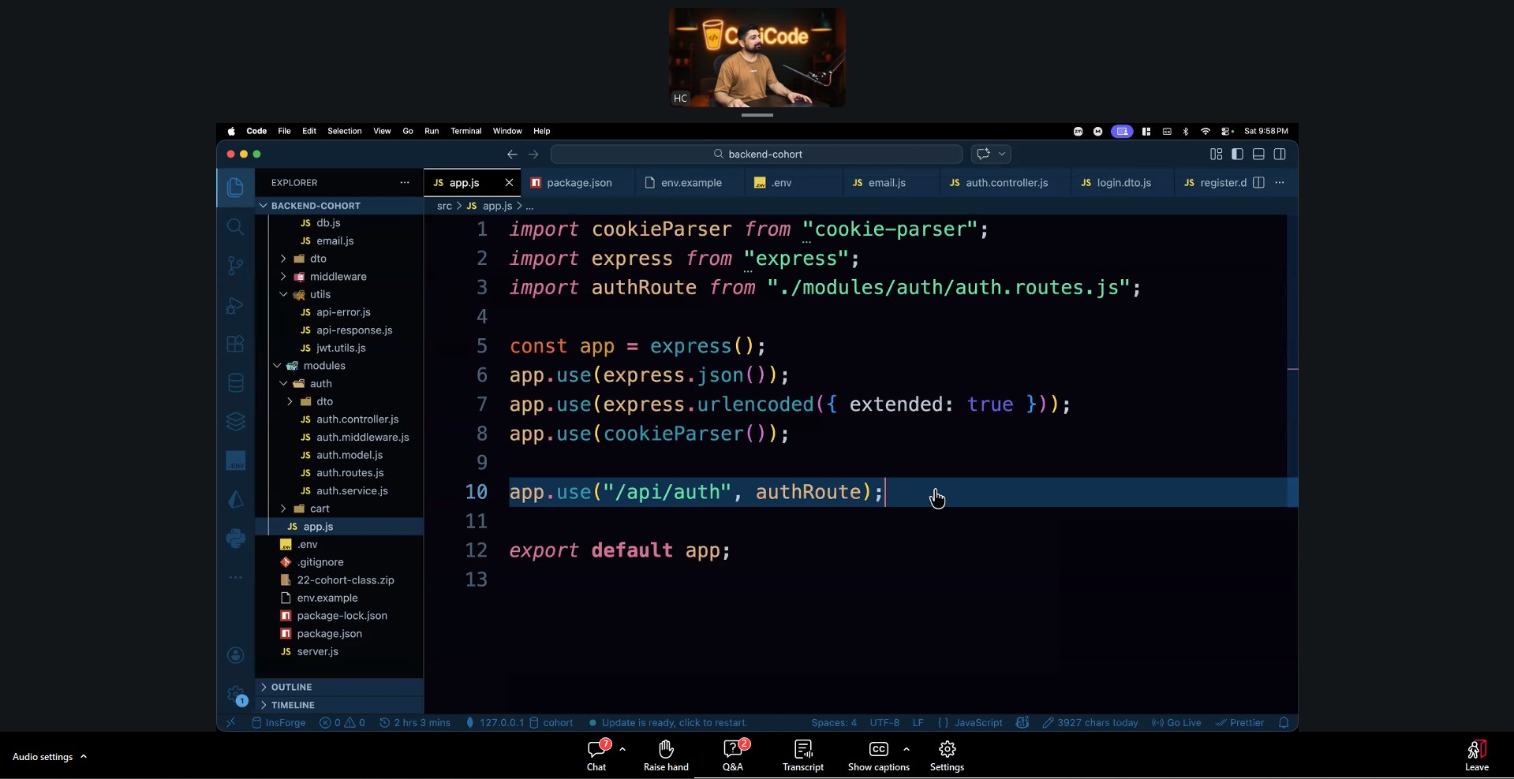Click the Leave meeting button

(x=1476, y=755)
